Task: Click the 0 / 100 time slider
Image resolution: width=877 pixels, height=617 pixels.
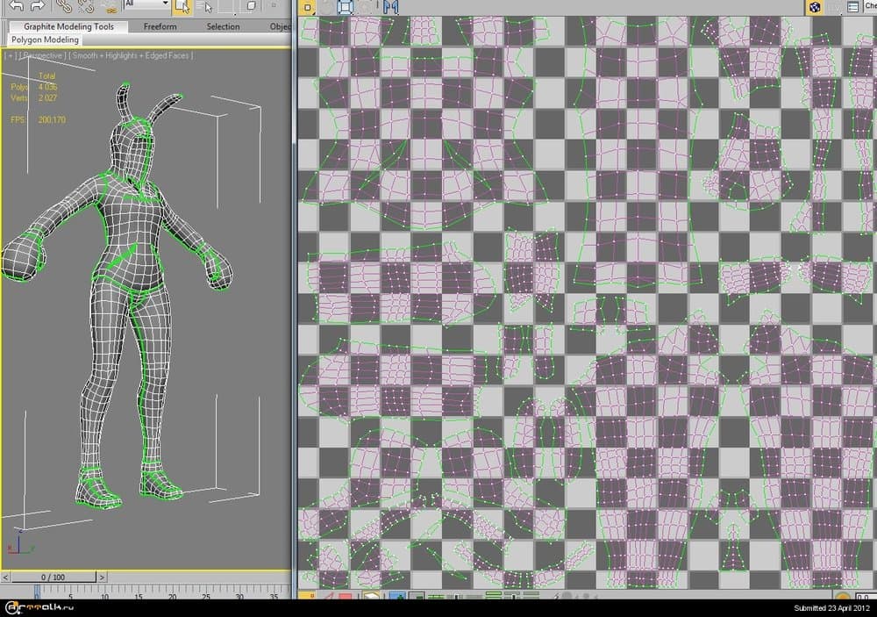Action: tap(53, 577)
